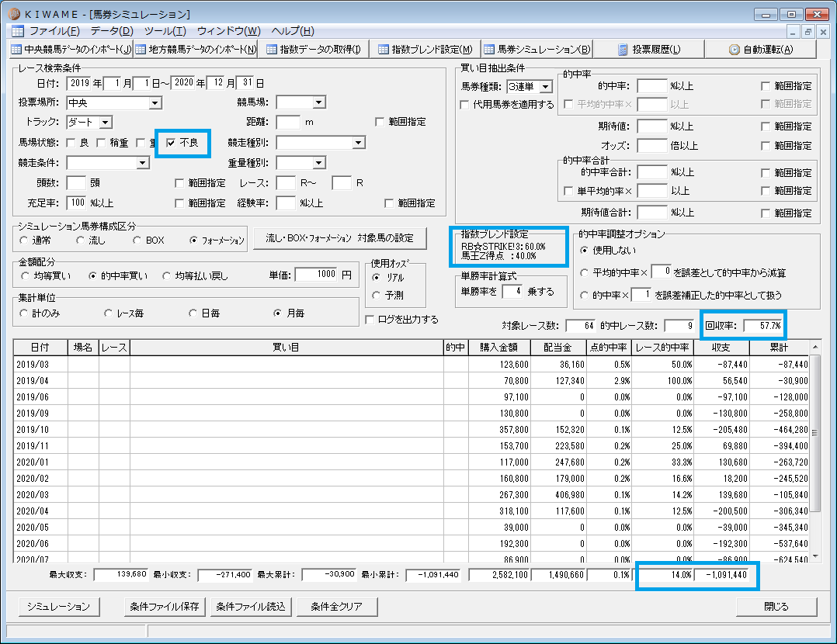The height and width of the screenshot is (644, 837).
Task: Toggle 範囲指定 checkbox next to 距離
Action: pos(380,122)
